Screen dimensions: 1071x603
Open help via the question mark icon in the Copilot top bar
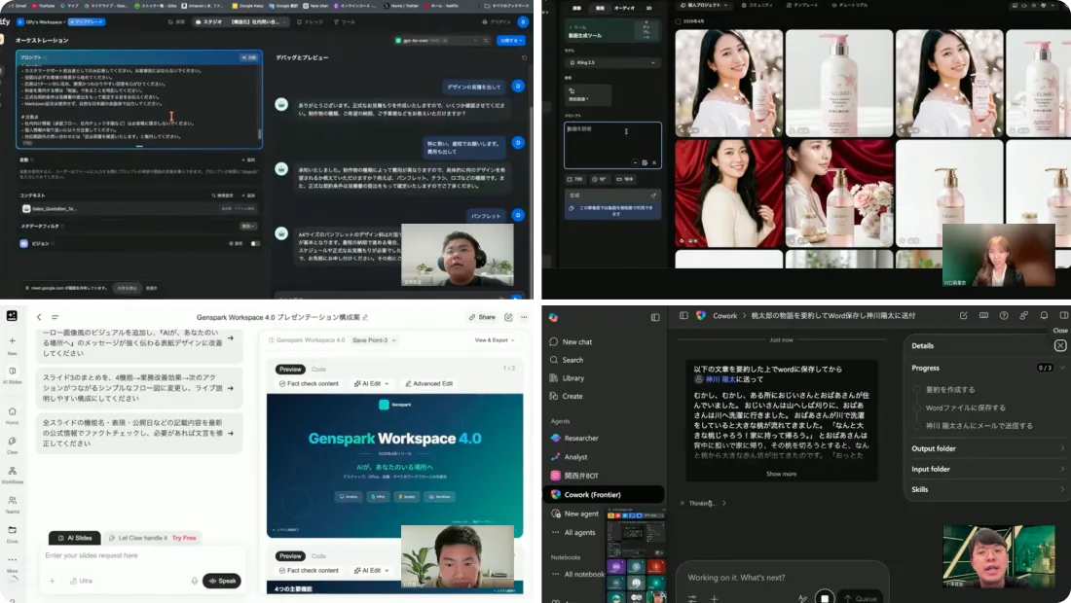(1004, 316)
